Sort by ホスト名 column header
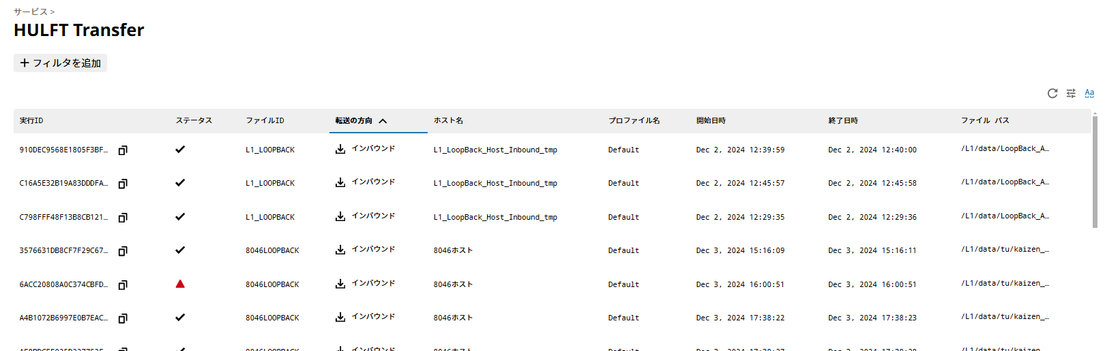 (x=448, y=120)
